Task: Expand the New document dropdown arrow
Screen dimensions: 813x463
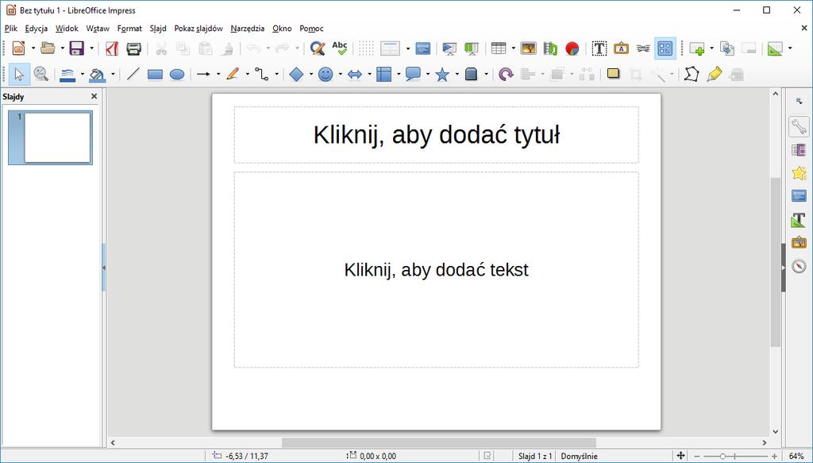Action: coord(33,48)
